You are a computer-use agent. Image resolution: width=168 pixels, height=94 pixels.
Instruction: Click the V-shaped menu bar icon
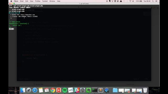(112, 1)
